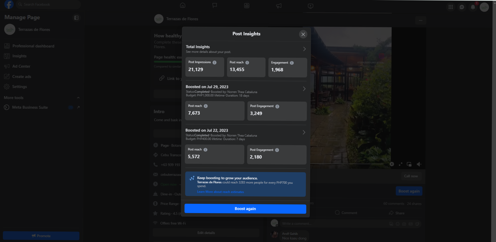The image size is (496, 242).
Task: Click the Comment button on the post
Action: click(x=346, y=213)
